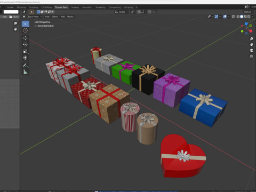Switch to the Scripting workspace tab
The width and height of the screenshot is (256, 192).
click(x=129, y=7)
